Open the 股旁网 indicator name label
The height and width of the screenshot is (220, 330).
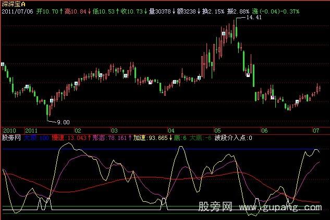pyautogui.click(x=11, y=138)
